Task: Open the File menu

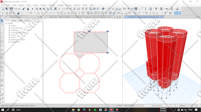Action: pyautogui.click(x=3, y=5)
